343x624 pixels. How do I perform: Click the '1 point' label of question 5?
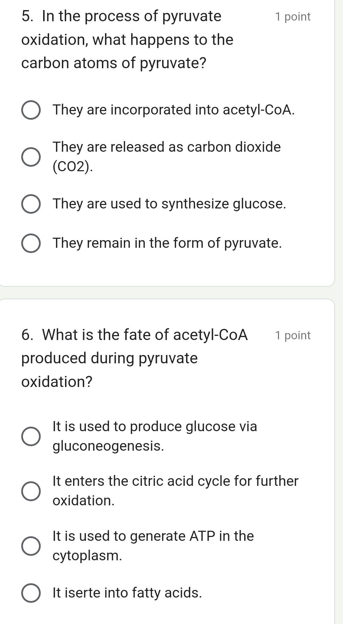[293, 17]
